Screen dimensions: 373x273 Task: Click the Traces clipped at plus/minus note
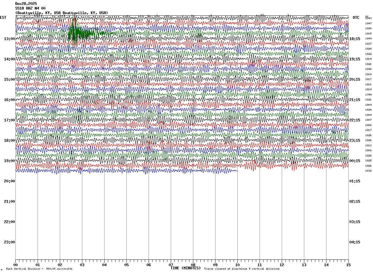click(x=242, y=269)
